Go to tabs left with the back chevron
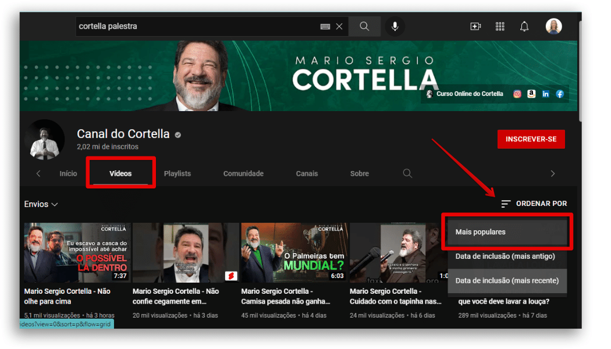The image size is (611, 349). point(38,173)
